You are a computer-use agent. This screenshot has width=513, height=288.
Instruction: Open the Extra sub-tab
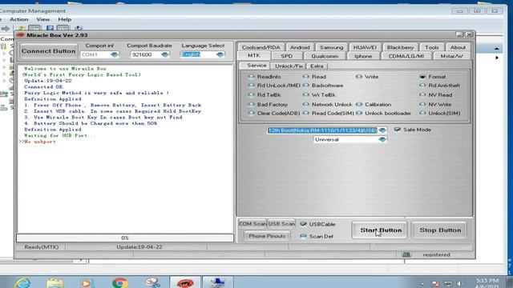click(317, 66)
